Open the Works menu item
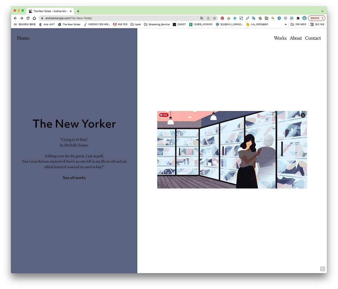The width and height of the screenshot is (338, 289). coord(280,38)
